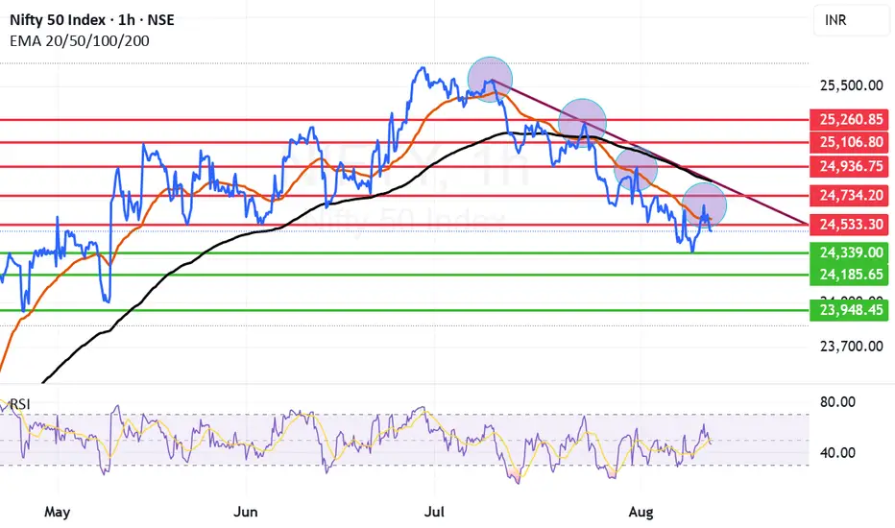Viewport: 895px width, 528px height.
Task: Open the INR currency selector
Action: point(854,20)
